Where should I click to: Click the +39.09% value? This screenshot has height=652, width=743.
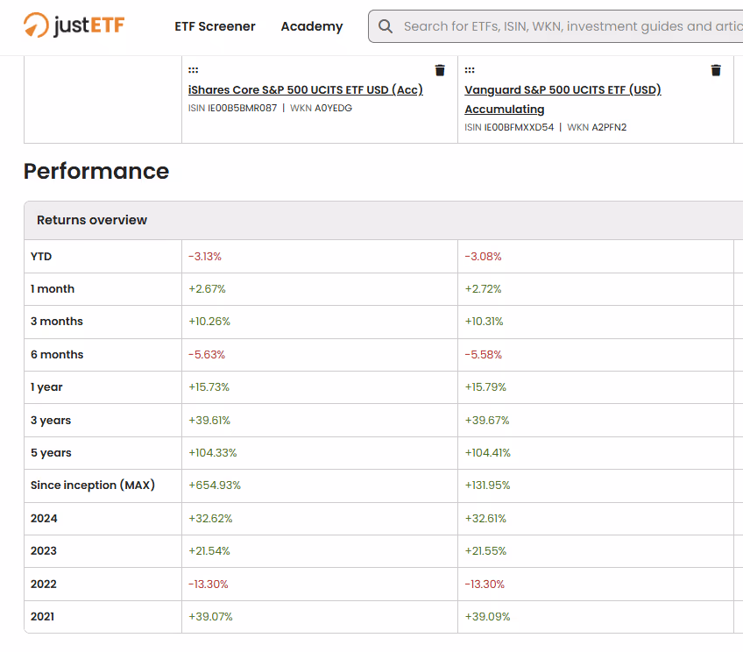point(487,616)
